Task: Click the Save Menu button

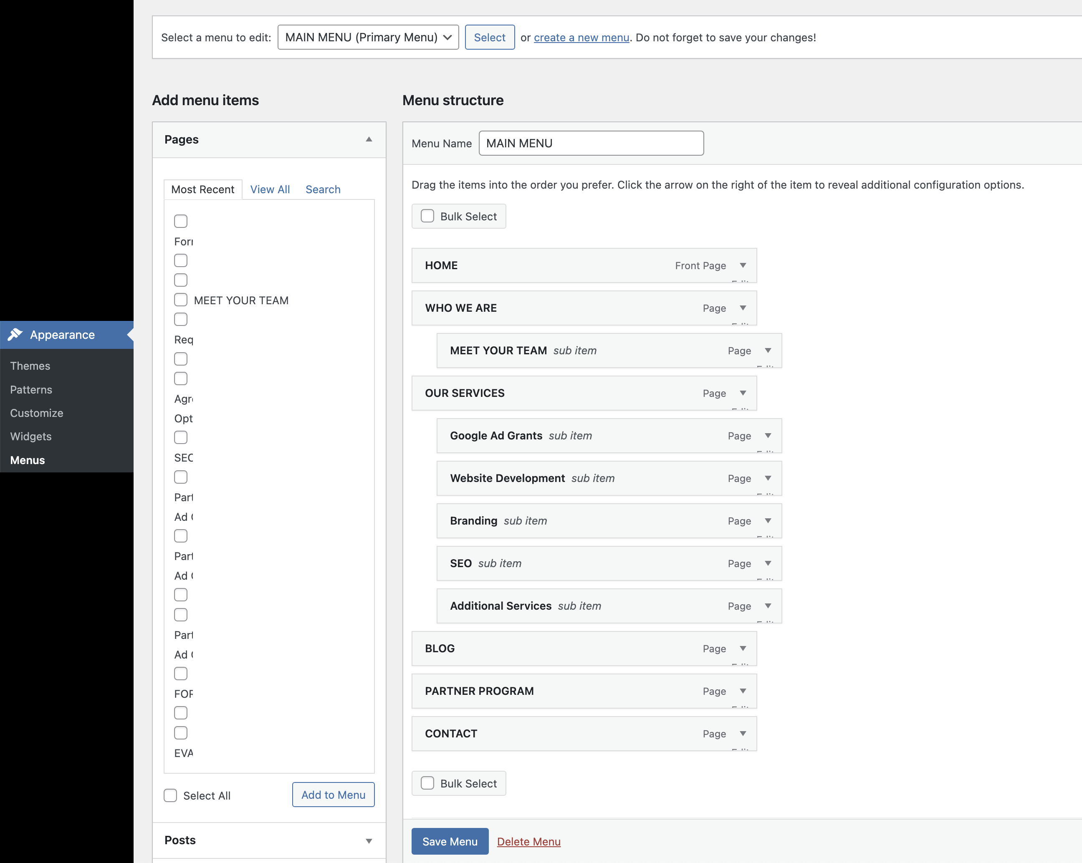Action: (x=450, y=841)
